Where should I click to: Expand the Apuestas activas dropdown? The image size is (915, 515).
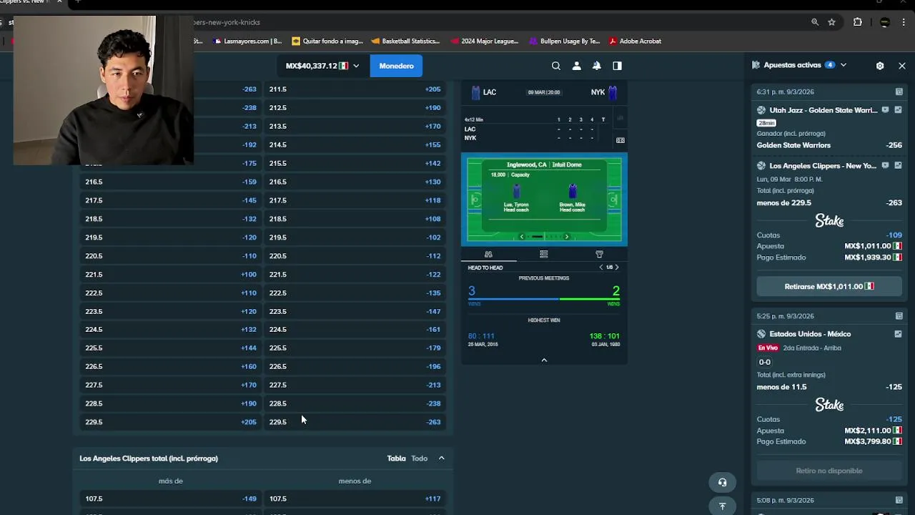[x=843, y=65]
